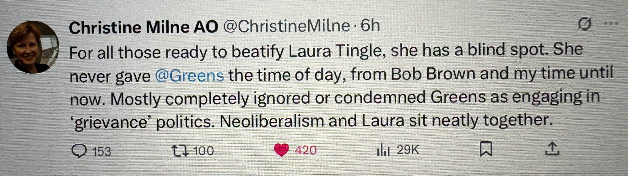Screen dimensions: 628x176
Task: Open the tweet via the 6h timestamp
Action: pos(370,26)
